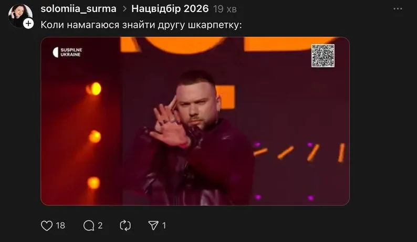417x242 pixels.
Task: Like the post with the heart icon
Action: pos(47,226)
